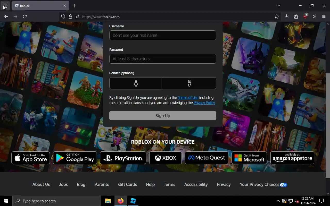Open the Accessibility footer link
This screenshot has width=330, height=206.
[196, 184]
